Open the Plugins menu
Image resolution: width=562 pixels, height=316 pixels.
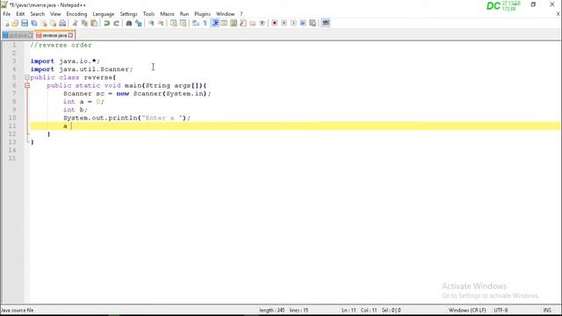click(x=202, y=14)
